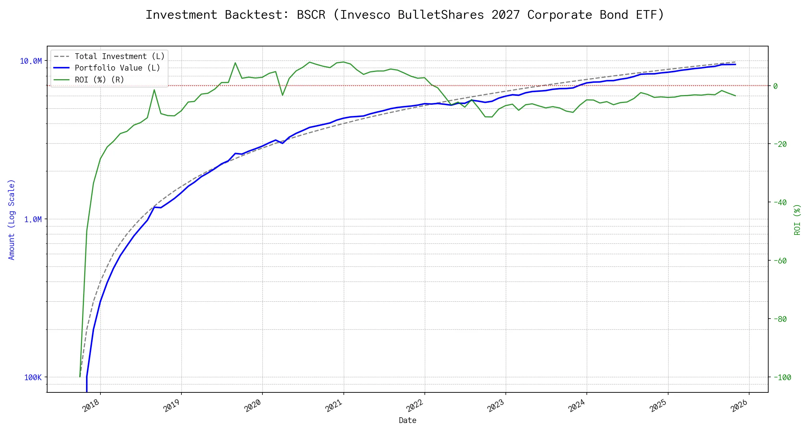The height and width of the screenshot is (432, 810).
Task: Click the Portfolio Value legend entry
Action: click(x=117, y=68)
